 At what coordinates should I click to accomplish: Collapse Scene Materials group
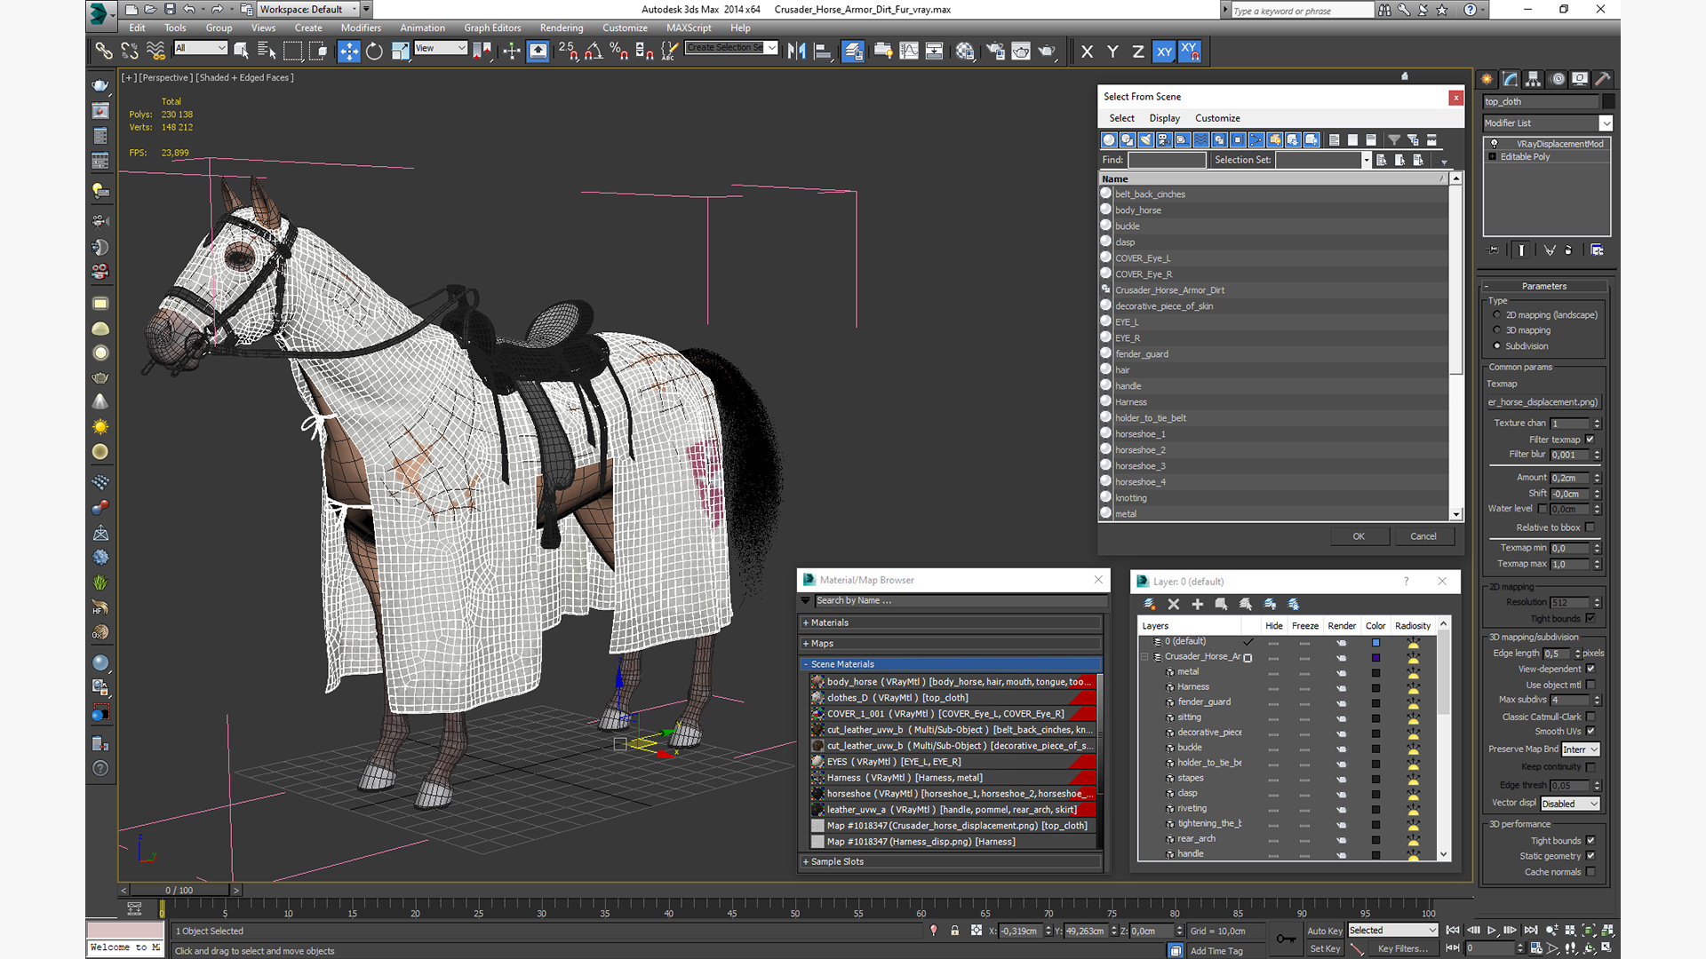coord(951,664)
